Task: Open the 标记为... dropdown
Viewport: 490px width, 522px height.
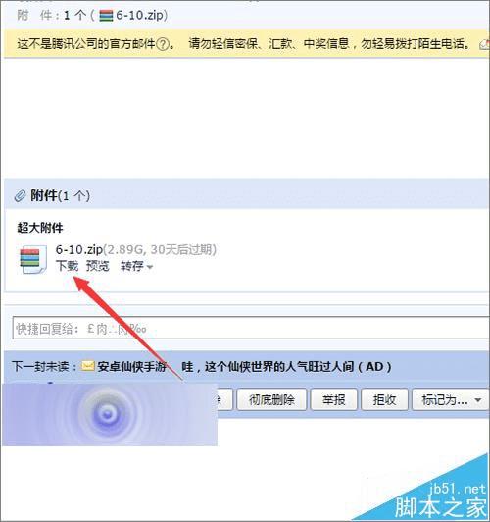Action: [x=451, y=399]
